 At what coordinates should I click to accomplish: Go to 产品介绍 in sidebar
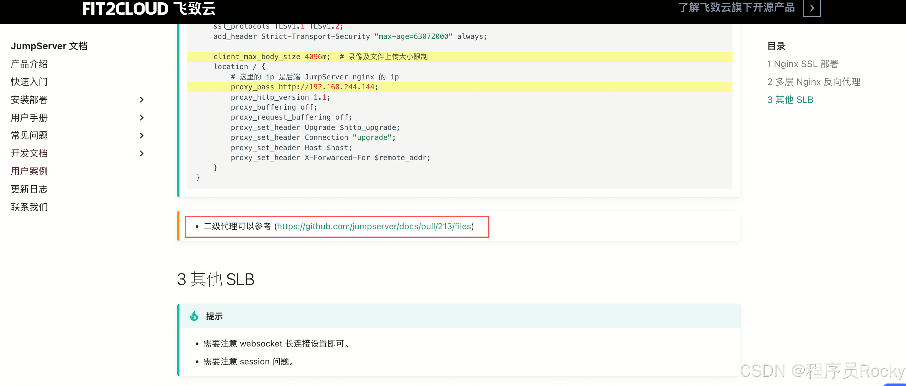pos(29,64)
